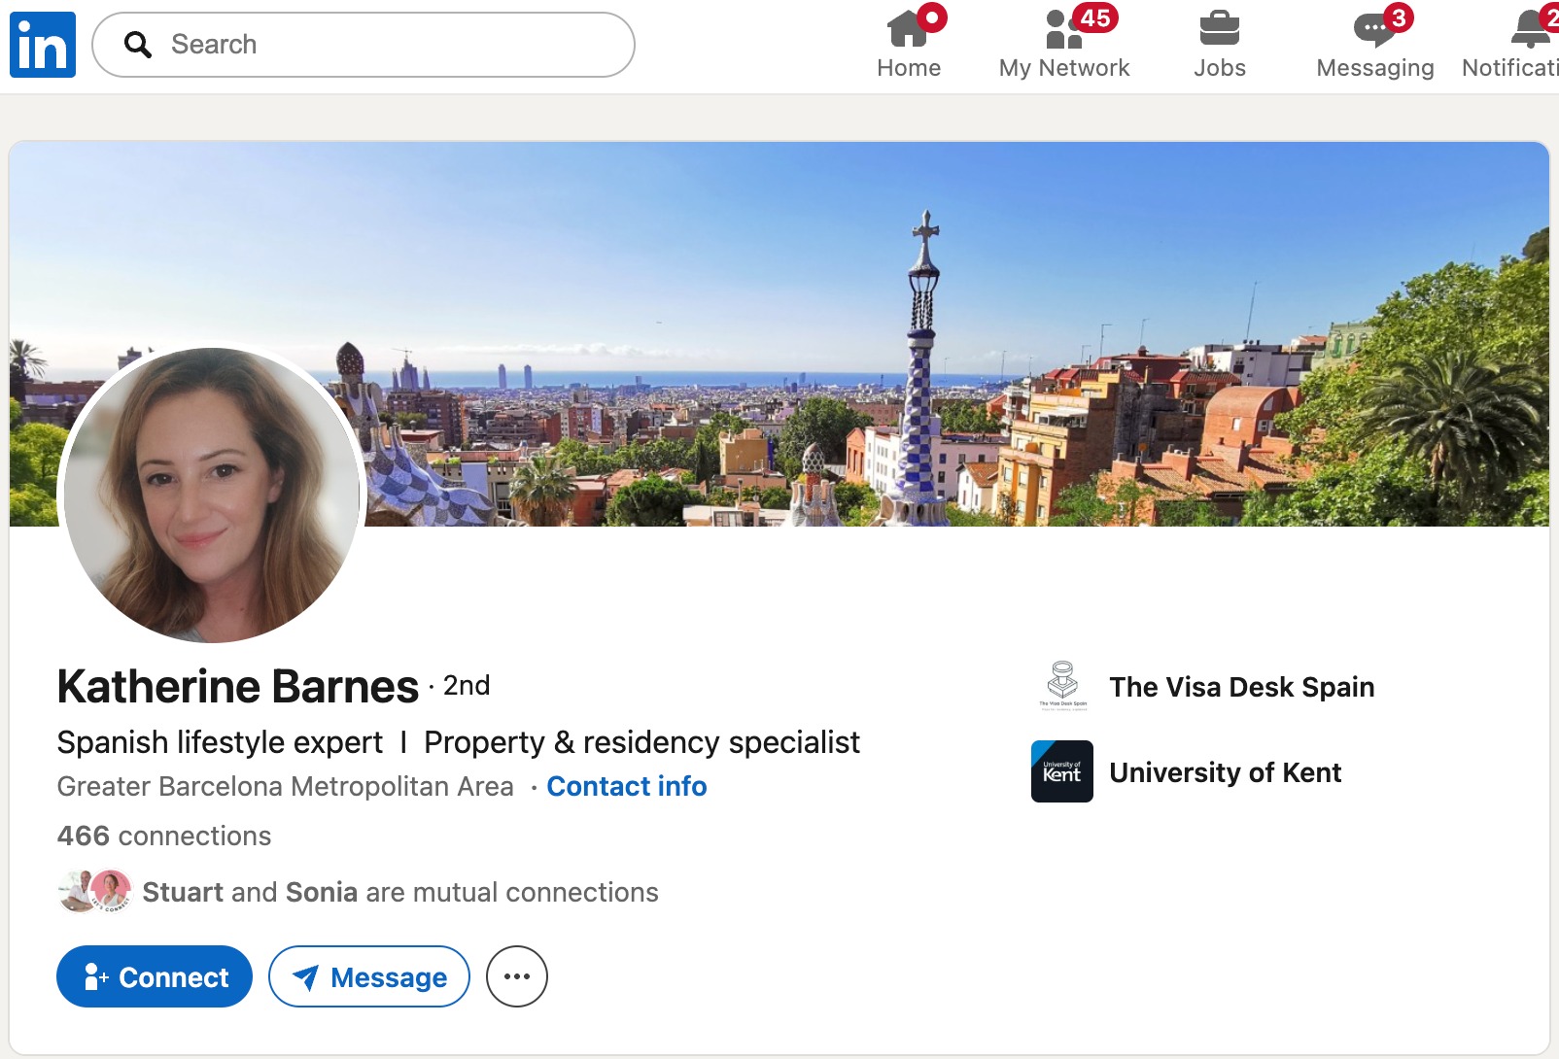Open Stuart and Sonia mutual connections
Viewport: 1559px width, 1059px height.
(x=399, y=892)
